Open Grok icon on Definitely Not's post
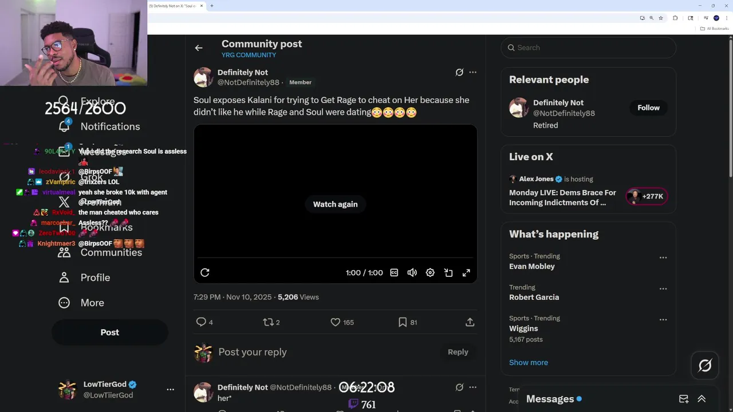Viewport: 733px width, 412px height. click(x=459, y=72)
